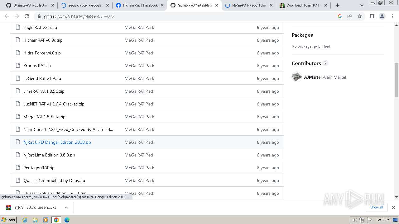Reload the current page
This screenshot has width=399, height=224.
click(x=27, y=16)
